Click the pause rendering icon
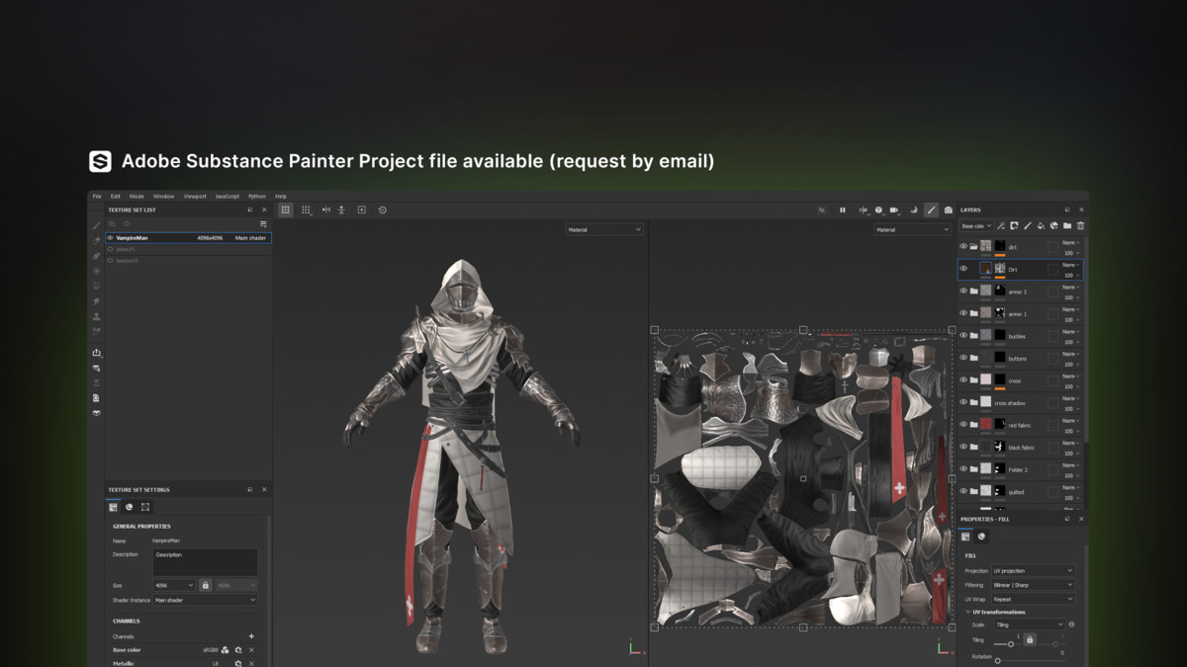Image resolution: width=1187 pixels, height=667 pixels. coord(843,209)
